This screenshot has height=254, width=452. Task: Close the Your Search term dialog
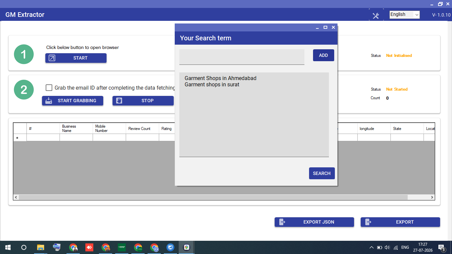(333, 27)
